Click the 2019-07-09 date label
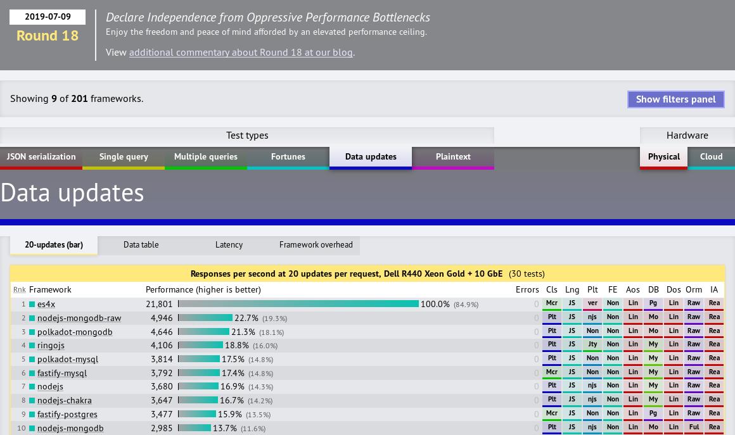735x435 pixels. pos(48,17)
